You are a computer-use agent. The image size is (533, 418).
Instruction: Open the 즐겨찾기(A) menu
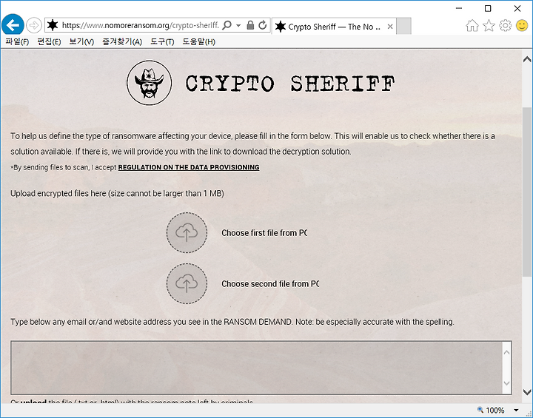(x=122, y=41)
